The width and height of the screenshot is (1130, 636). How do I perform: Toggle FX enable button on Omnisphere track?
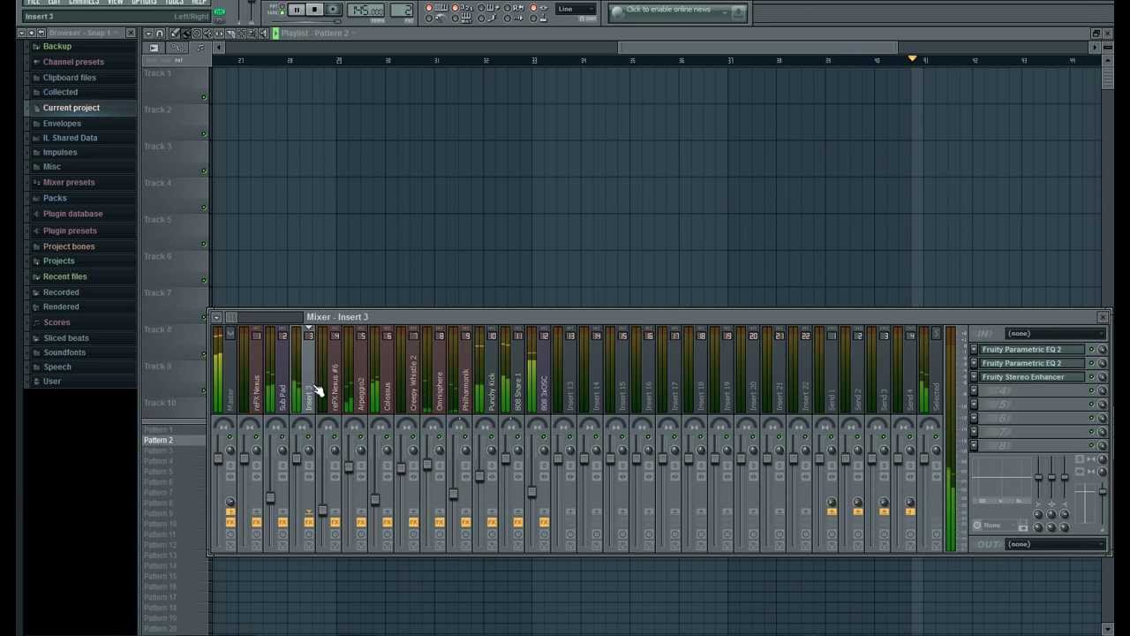click(440, 522)
